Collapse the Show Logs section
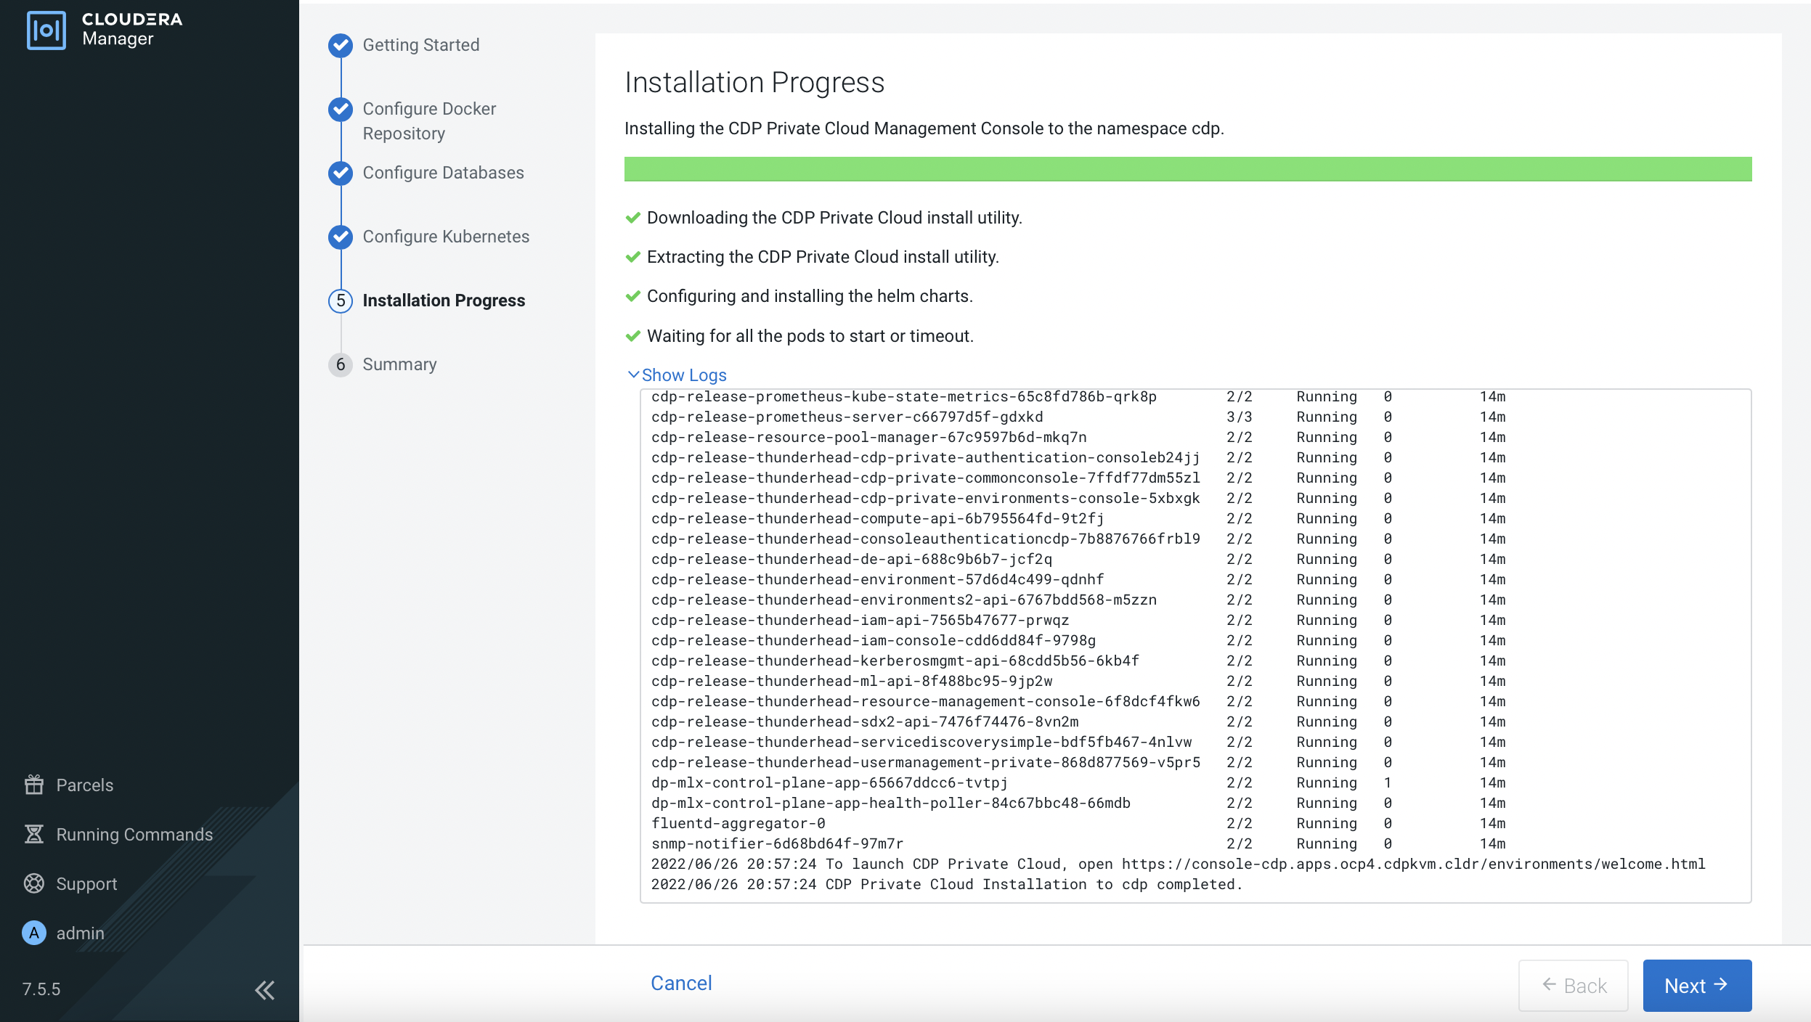 [683, 375]
